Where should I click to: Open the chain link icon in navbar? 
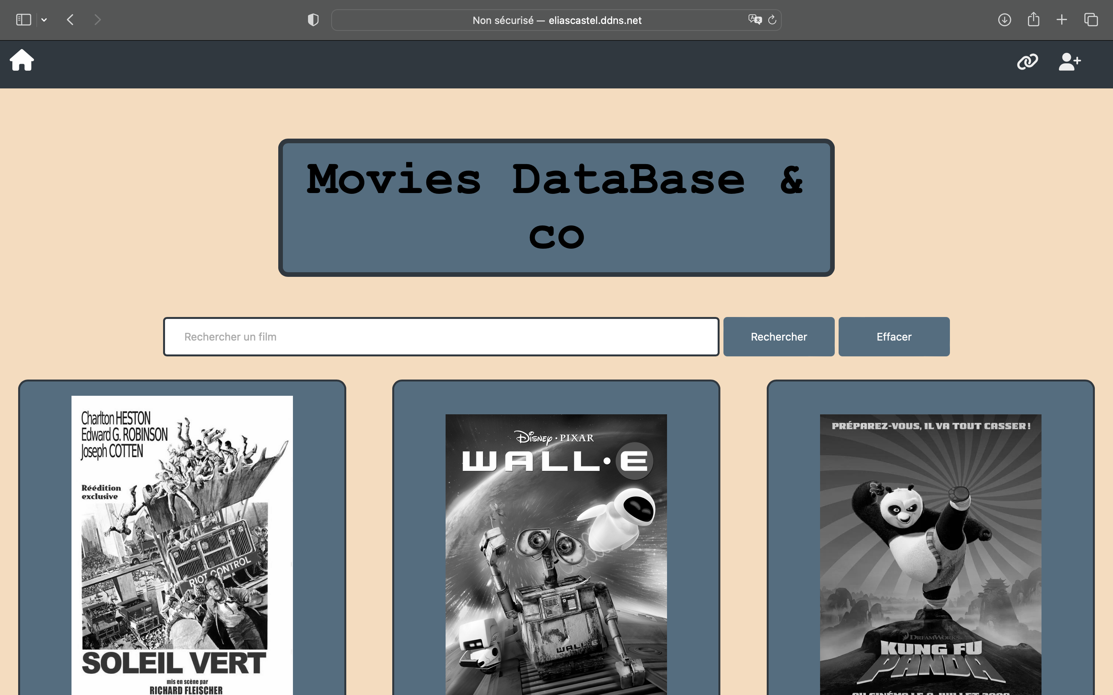(1027, 61)
